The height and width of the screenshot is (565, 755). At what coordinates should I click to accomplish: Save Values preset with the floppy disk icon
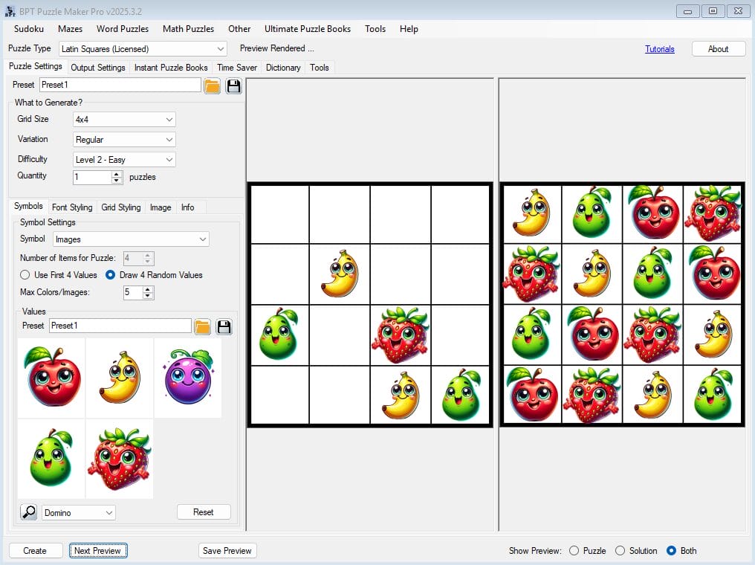point(224,326)
